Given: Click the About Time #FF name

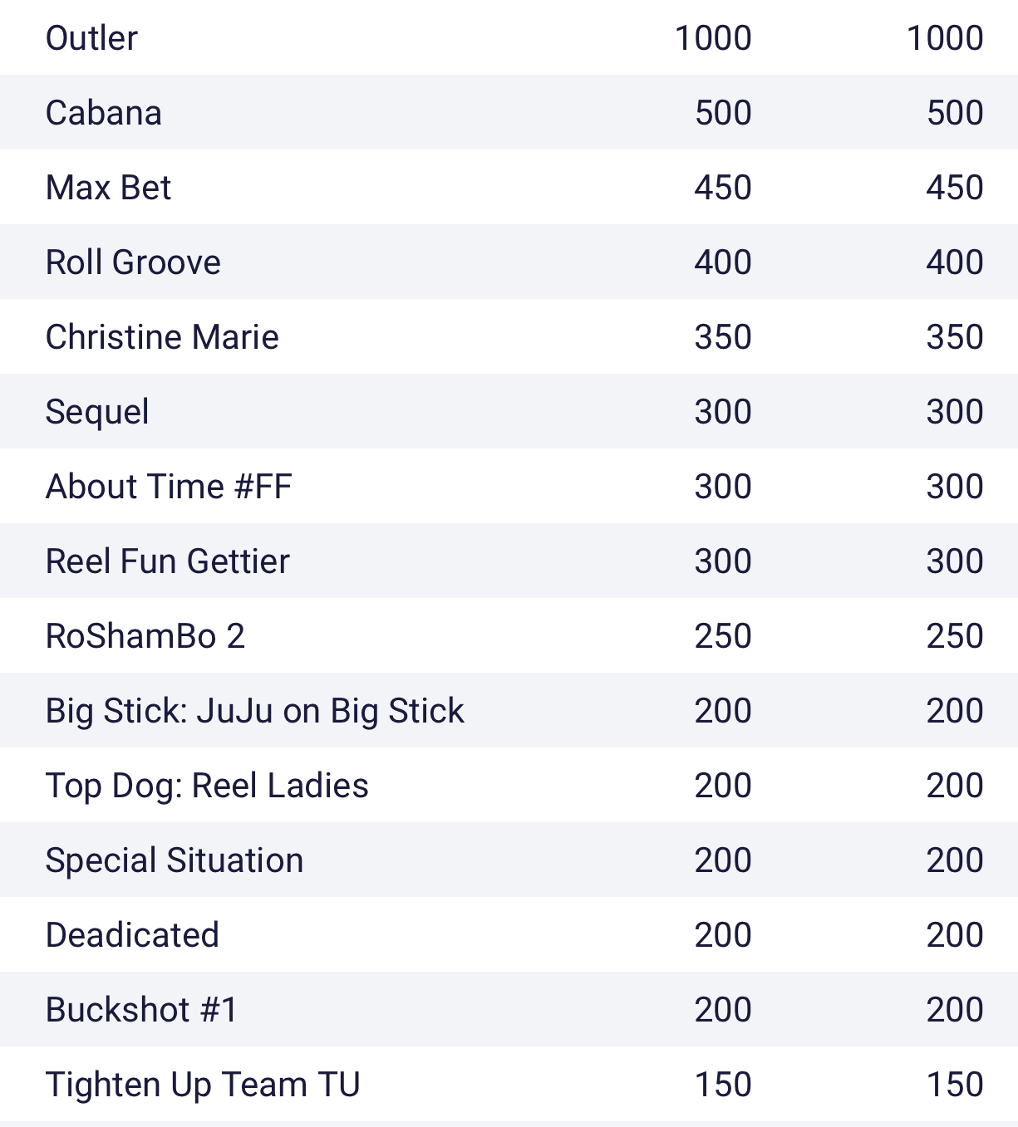Looking at the screenshot, I should tap(170, 487).
